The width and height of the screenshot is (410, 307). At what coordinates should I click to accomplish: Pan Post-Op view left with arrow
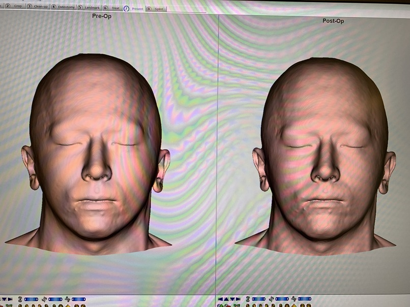(220, 299)
